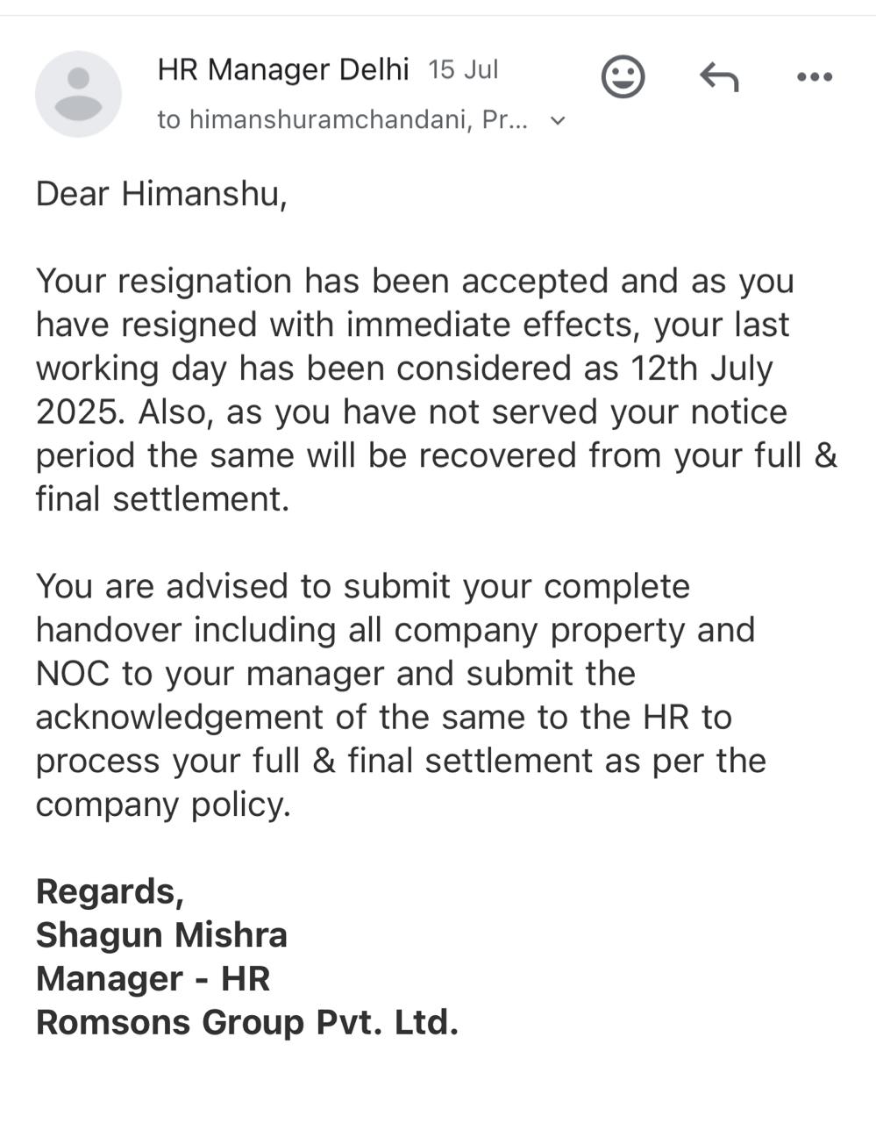The width and height of the screenshot is (876, 1123).
Task: Tap the text 12th July
Action: coord(702,368)
